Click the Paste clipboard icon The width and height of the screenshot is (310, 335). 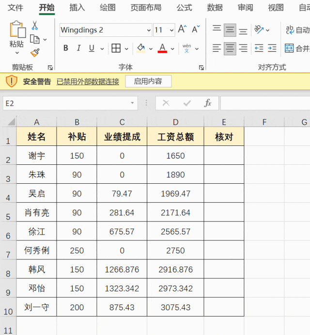click(17, 30)
